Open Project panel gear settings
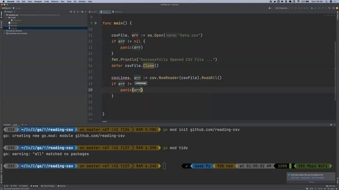The width and height of the screenshot is (339, 190). click(82, 12)
